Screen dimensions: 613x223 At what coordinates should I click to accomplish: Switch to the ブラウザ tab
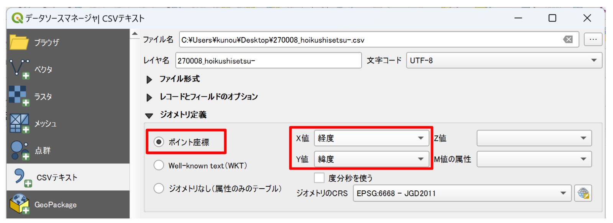coord(68,42)
